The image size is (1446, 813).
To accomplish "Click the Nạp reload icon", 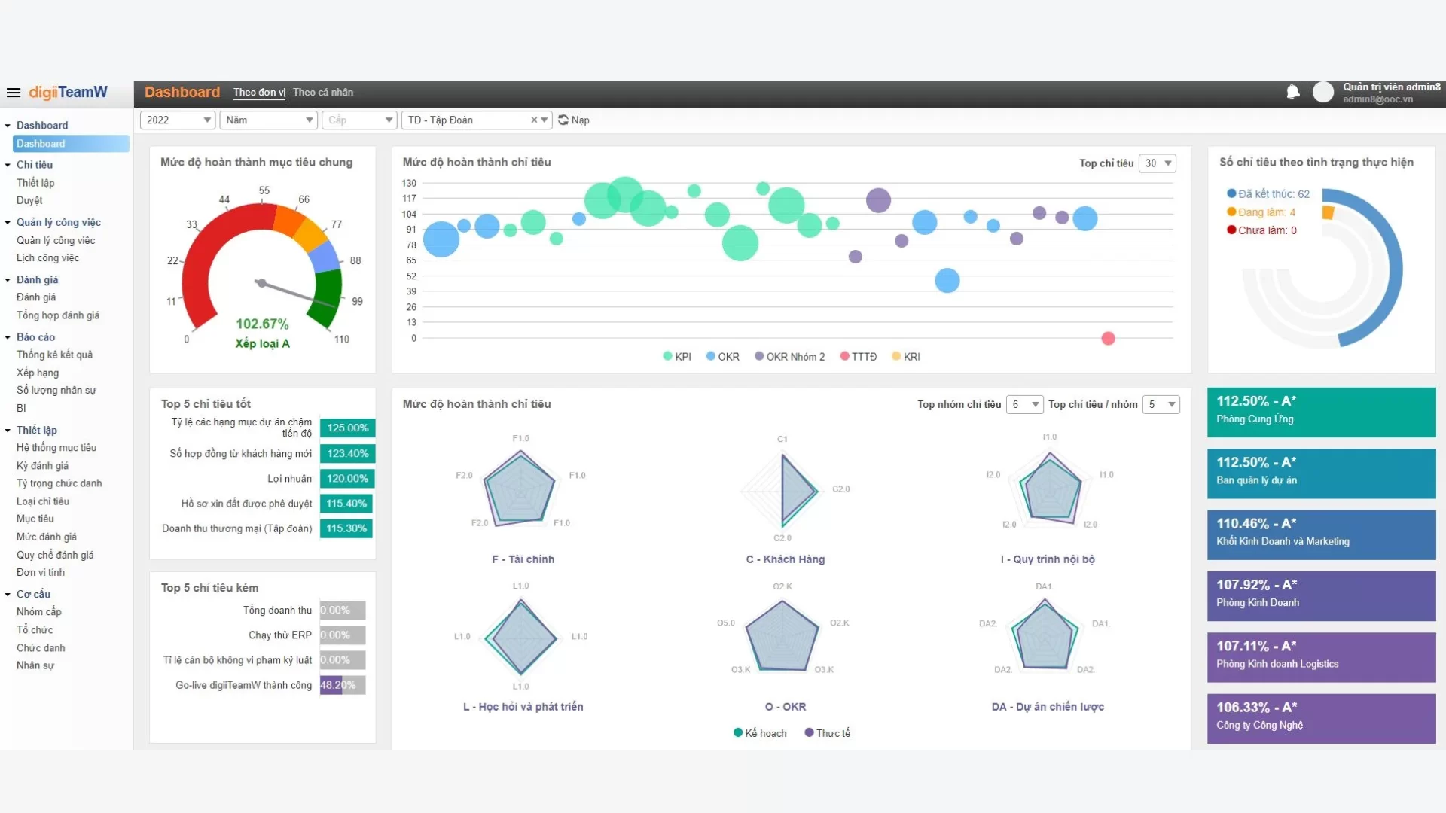I will (x=563, y=120).
